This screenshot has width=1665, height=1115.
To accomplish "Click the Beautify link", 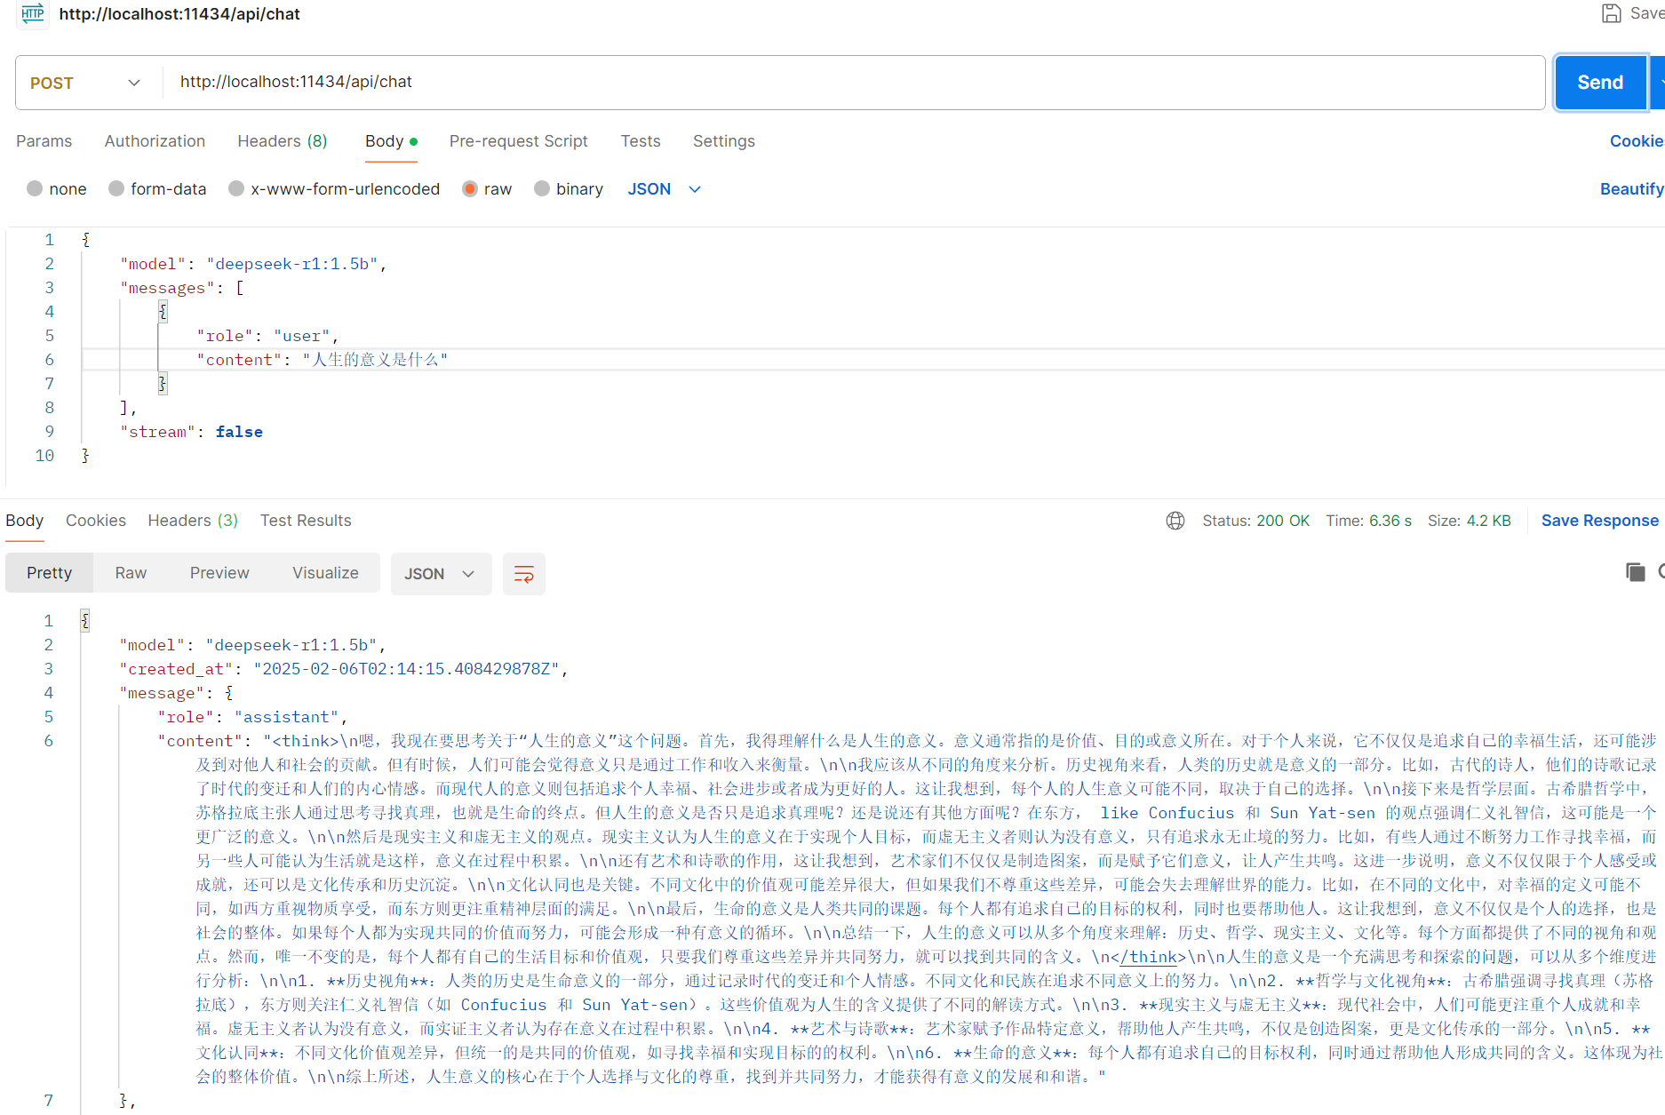I will [x=1631, y=189].
